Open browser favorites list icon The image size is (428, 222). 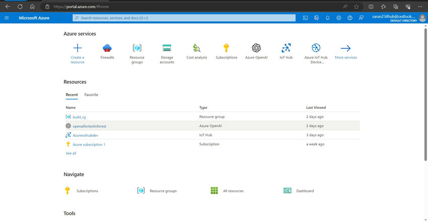[383, 7]
